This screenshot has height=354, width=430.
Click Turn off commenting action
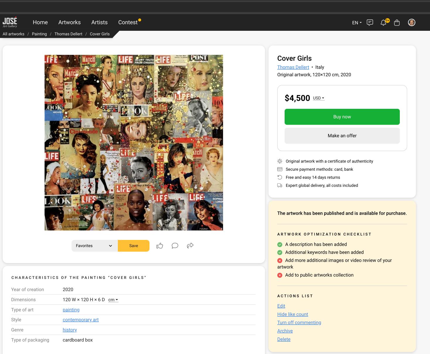coord(299,322)
